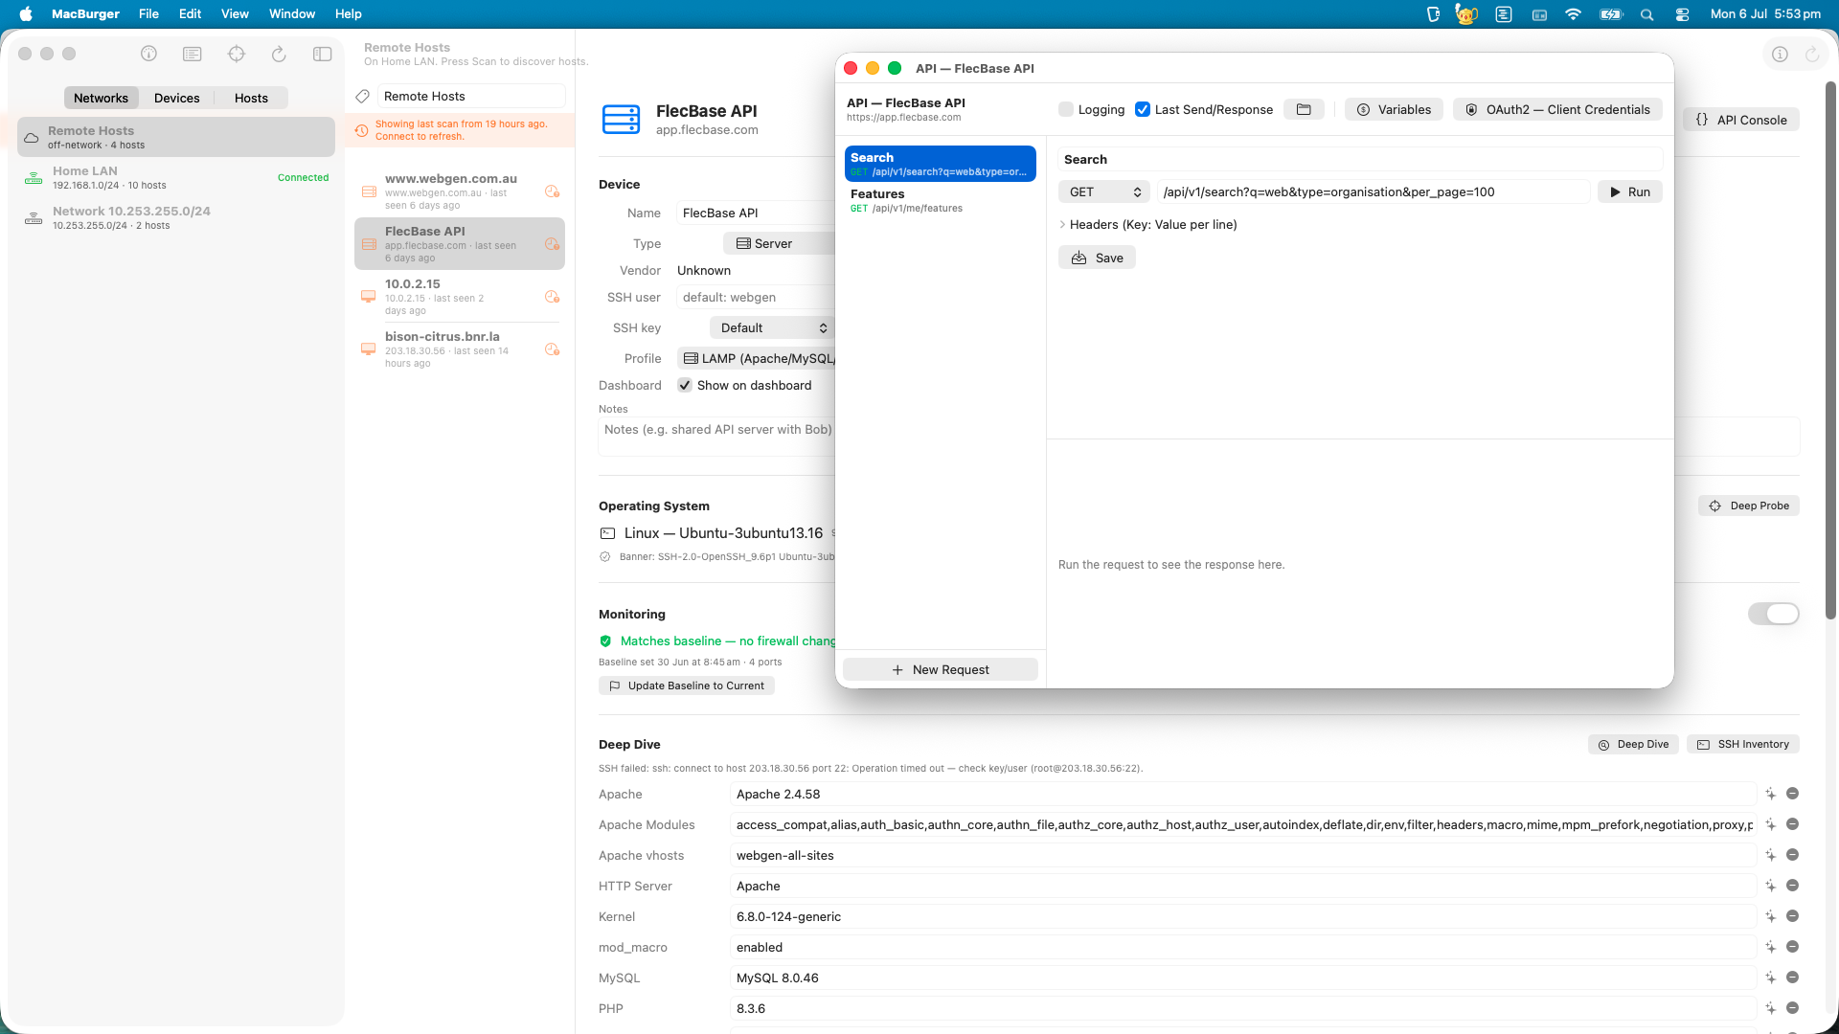Click the refresh toolbar icon
The height and width of the screenshot is (1034, 1839).
279,55
